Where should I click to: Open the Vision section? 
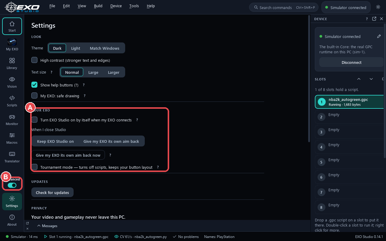tap(12, 82)
